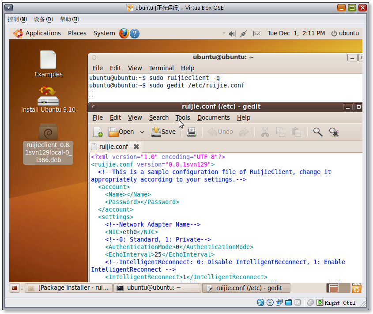This screenshot has height=314, width=373.
Task: Open the terminal window's View menu
Action: click(135, 68)
